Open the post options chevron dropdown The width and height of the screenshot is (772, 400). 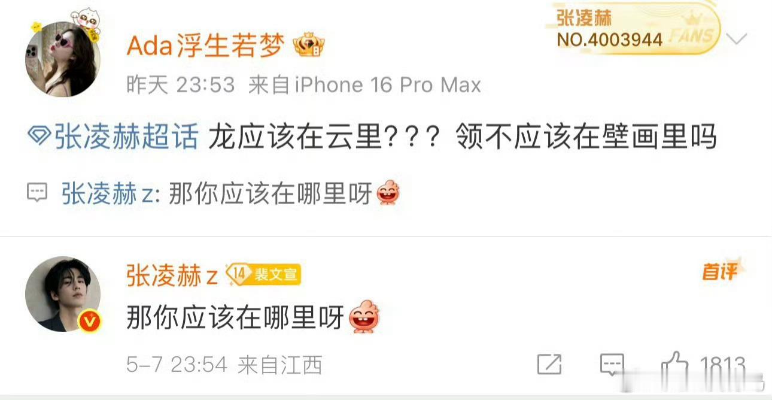[x=736, y=40]
